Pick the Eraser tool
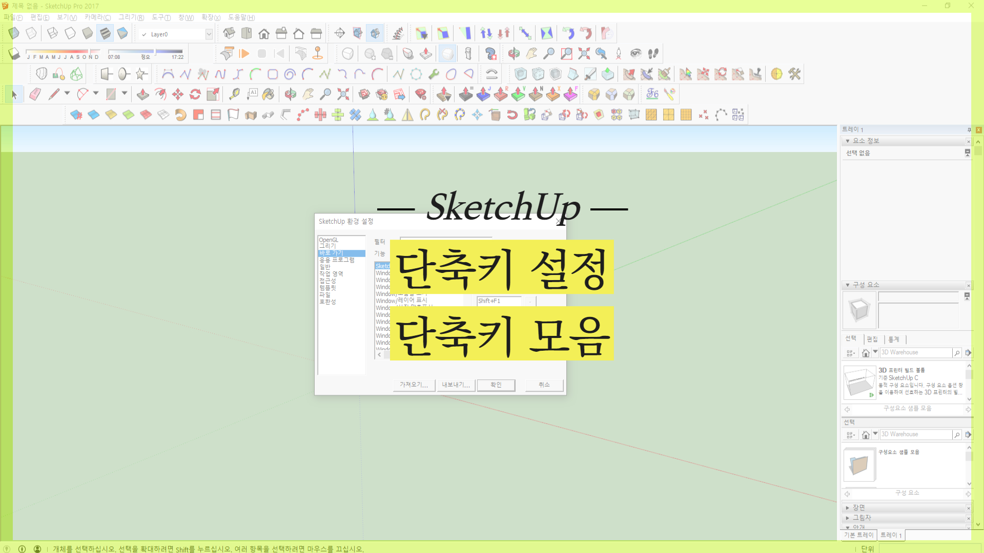This screenshot has width=984, height=553. (x=35, y=95)
